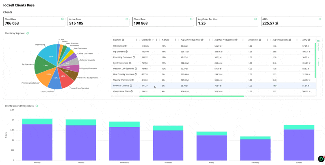Open Avg Min Product Price column menu
This screenshot has height=165, width=325.
coord(209,40)
